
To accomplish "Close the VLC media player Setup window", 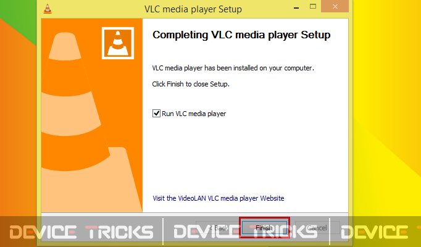I will (x=335, y=6).
